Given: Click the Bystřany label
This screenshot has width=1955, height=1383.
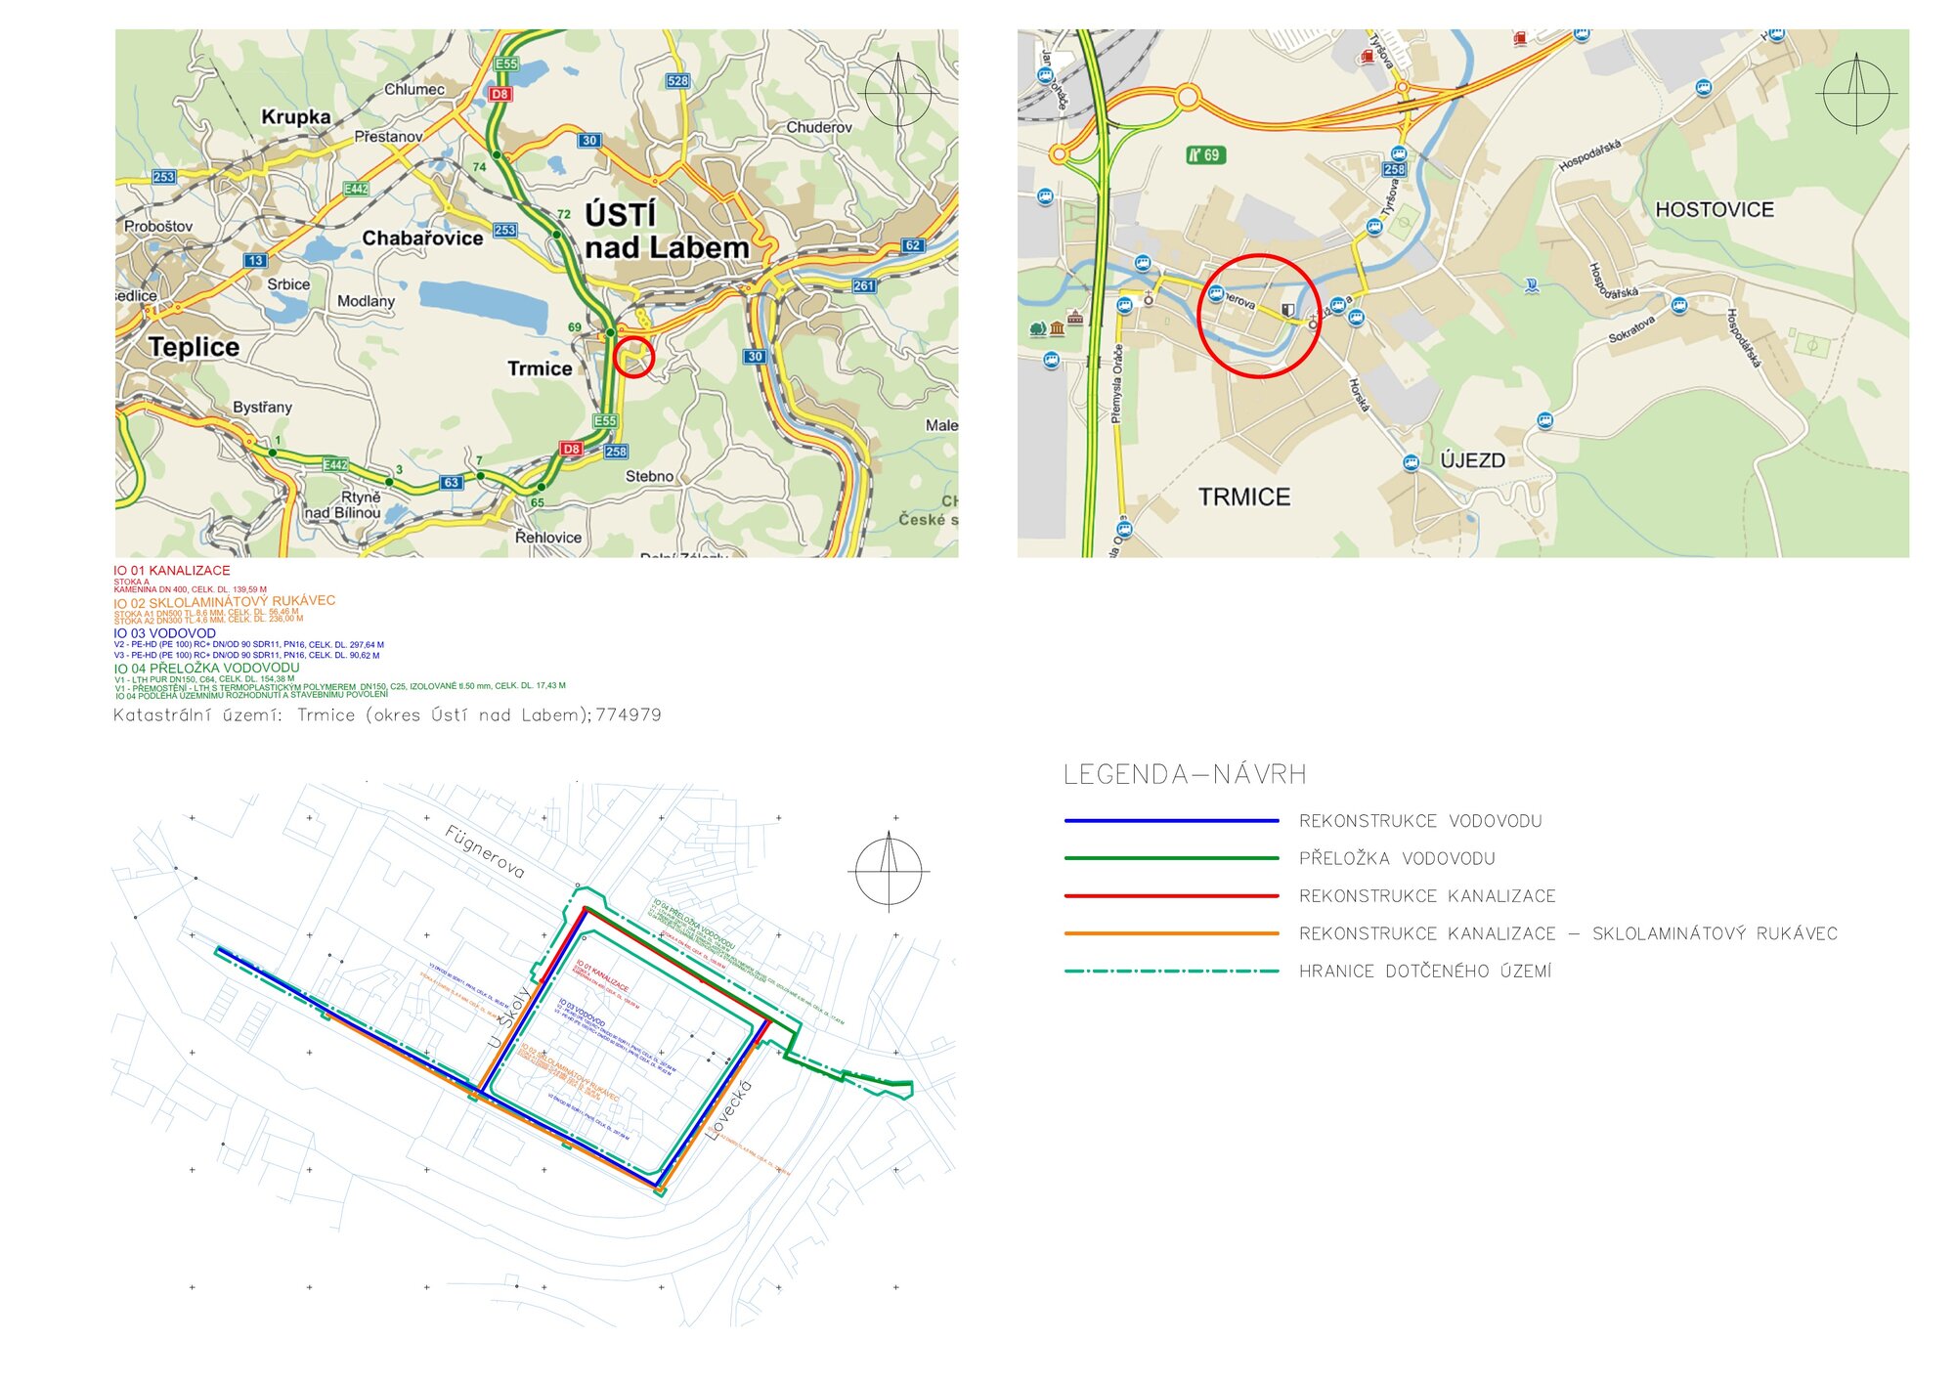Looking at the screenshot, I should (x=262, y=407).
